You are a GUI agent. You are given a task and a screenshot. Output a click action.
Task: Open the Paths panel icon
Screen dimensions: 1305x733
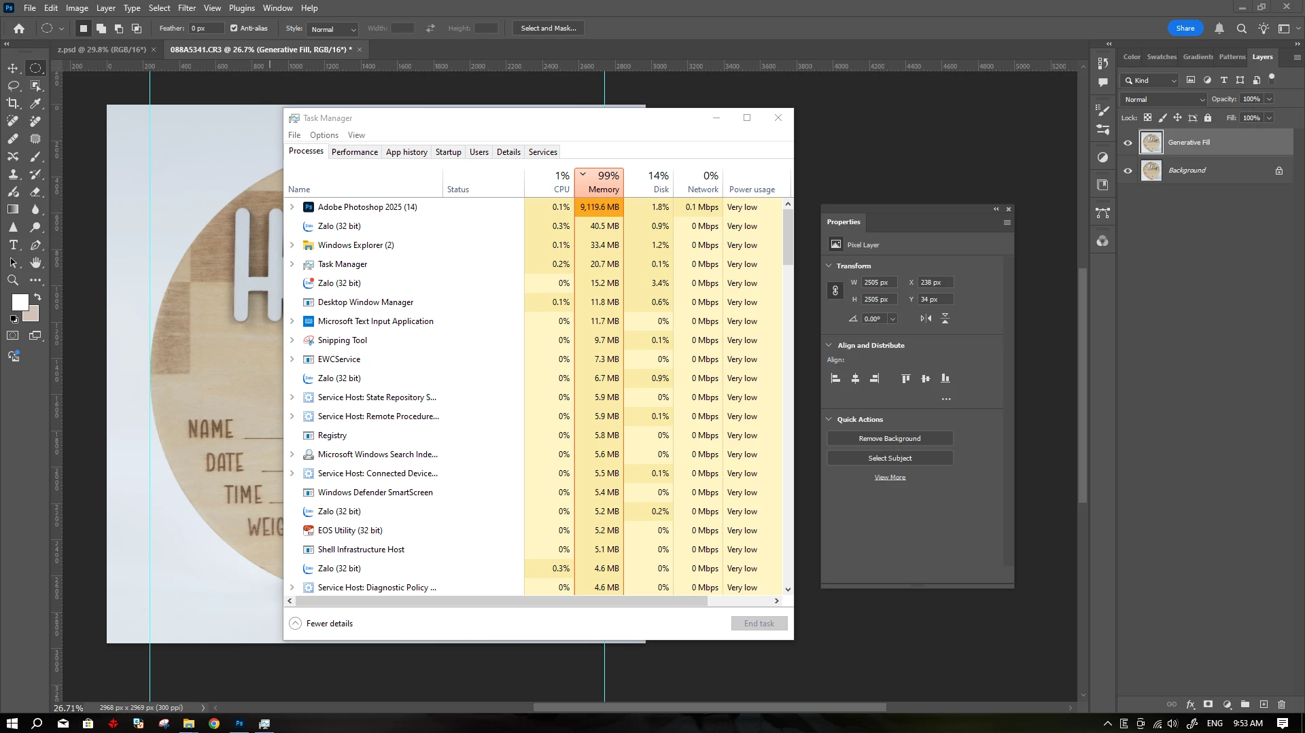coord(1102,213)
